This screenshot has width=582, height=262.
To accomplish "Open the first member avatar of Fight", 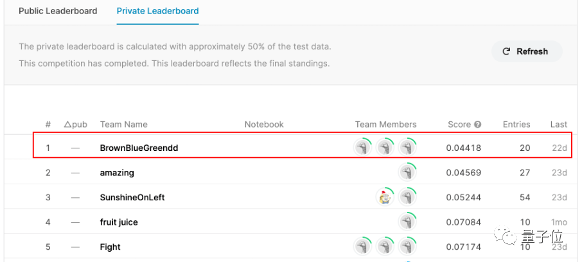I will pos(363,247).
